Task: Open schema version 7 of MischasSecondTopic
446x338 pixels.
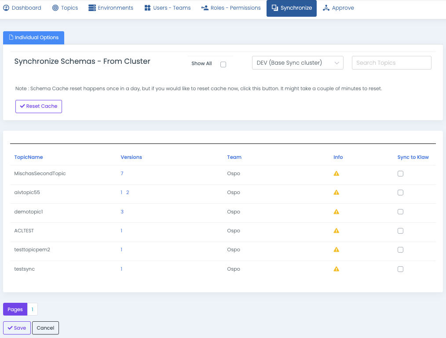Action: [122, 173]
